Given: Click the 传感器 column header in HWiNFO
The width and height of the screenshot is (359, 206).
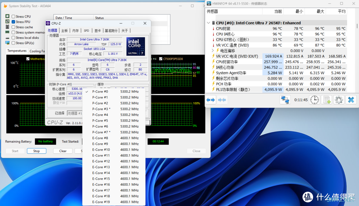Looking at the screenshot, I should (x=234, y=11).
